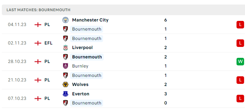Click the Burnley club crest icon
245x109 pixels.
tap(65, 66)
